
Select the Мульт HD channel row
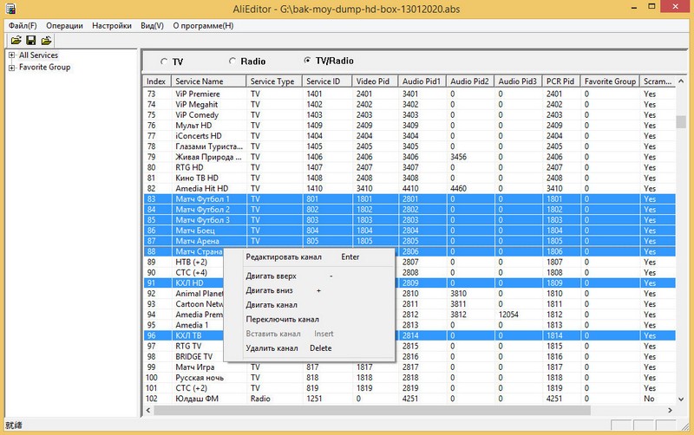click(409, 126)
